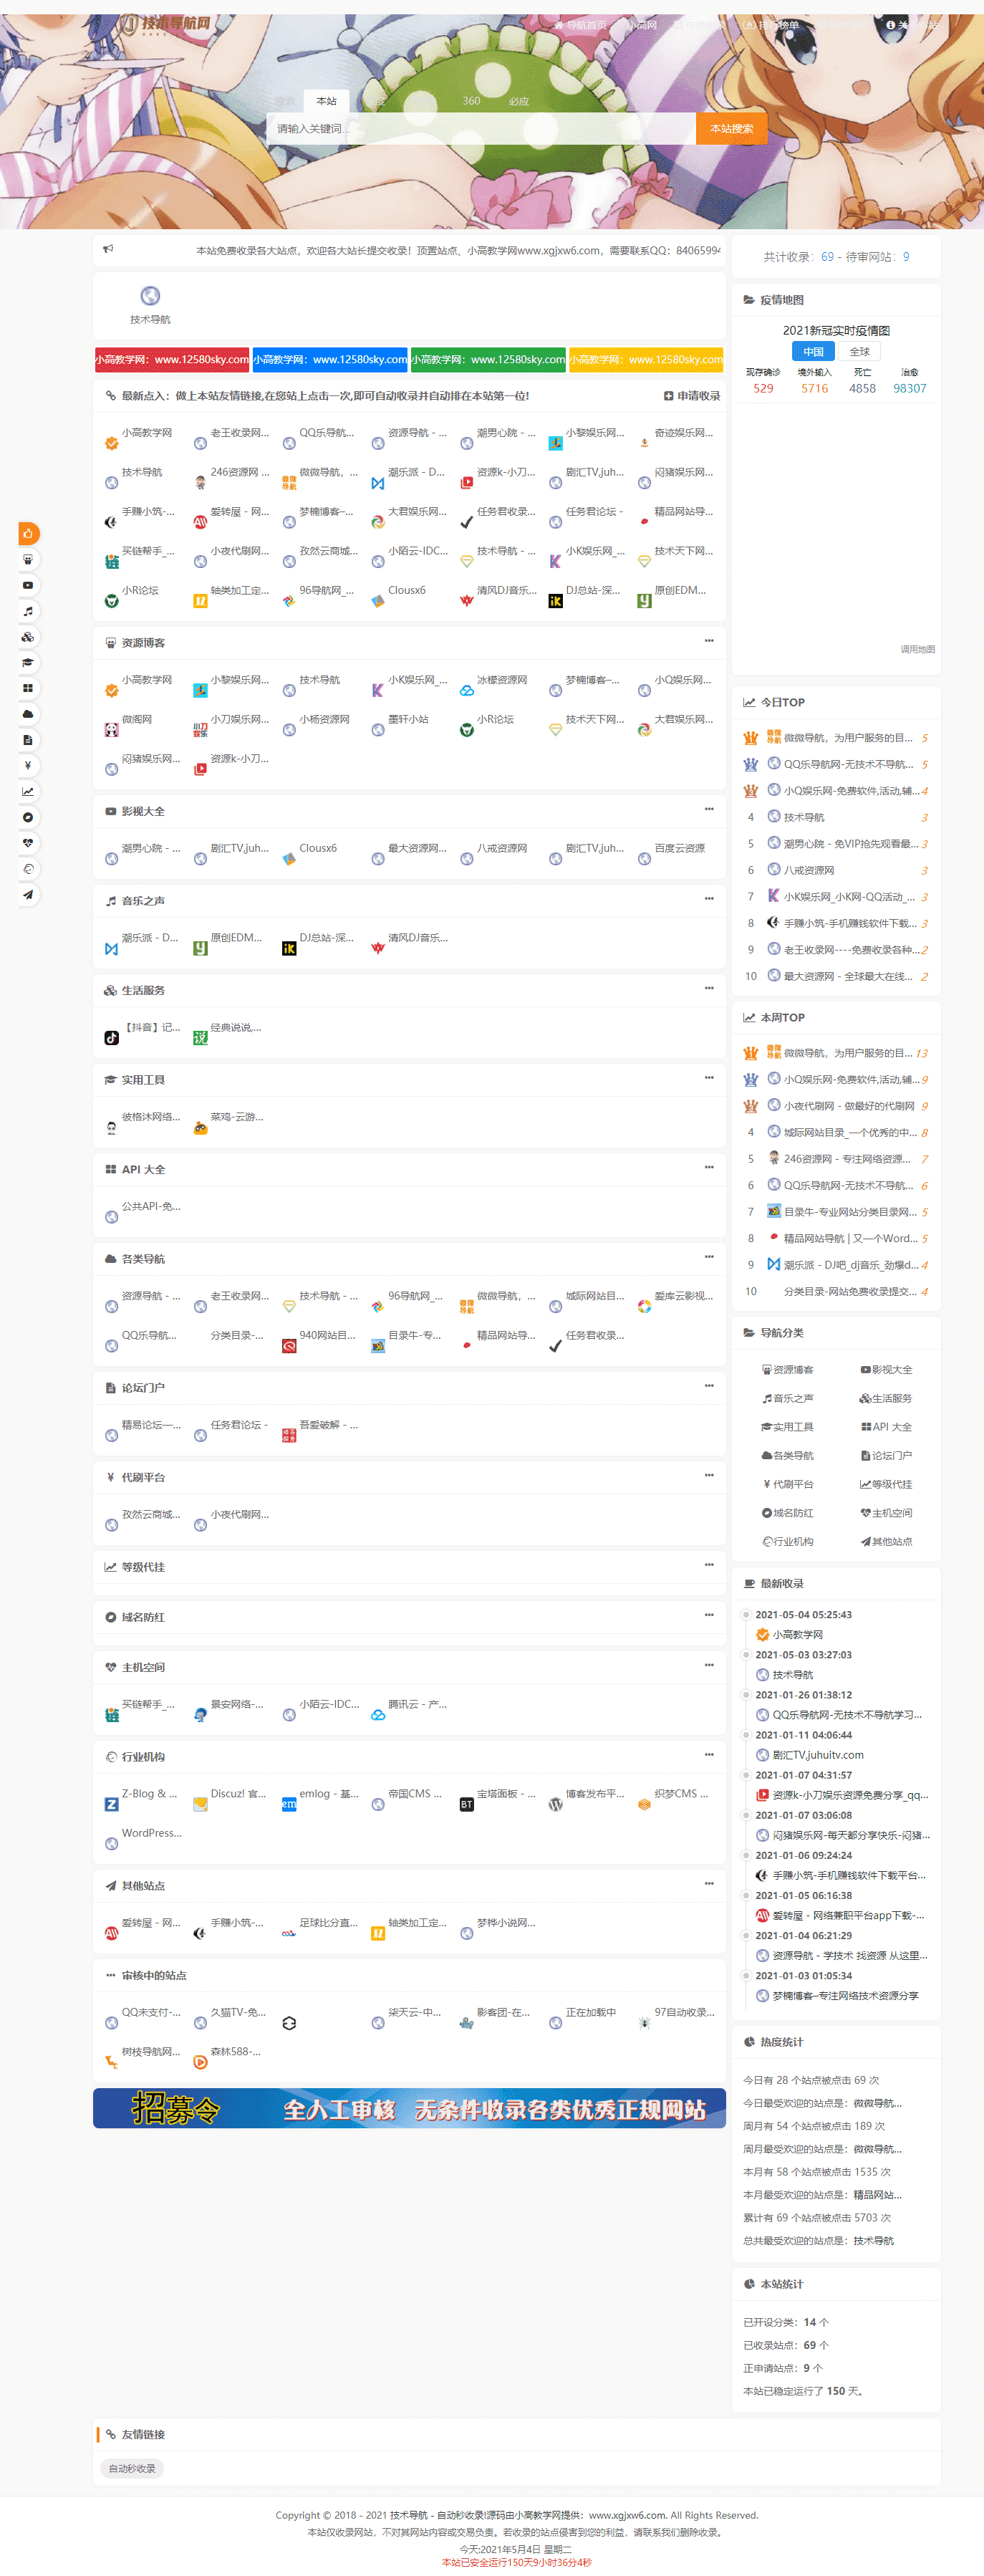The width and height of the screenshot is (984, 2576).
Task: Click the 自动秒收录 friend link
Action: (132, 2469)
